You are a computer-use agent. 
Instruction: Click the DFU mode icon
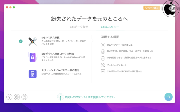pyautogui.click(x=103, y=71)
